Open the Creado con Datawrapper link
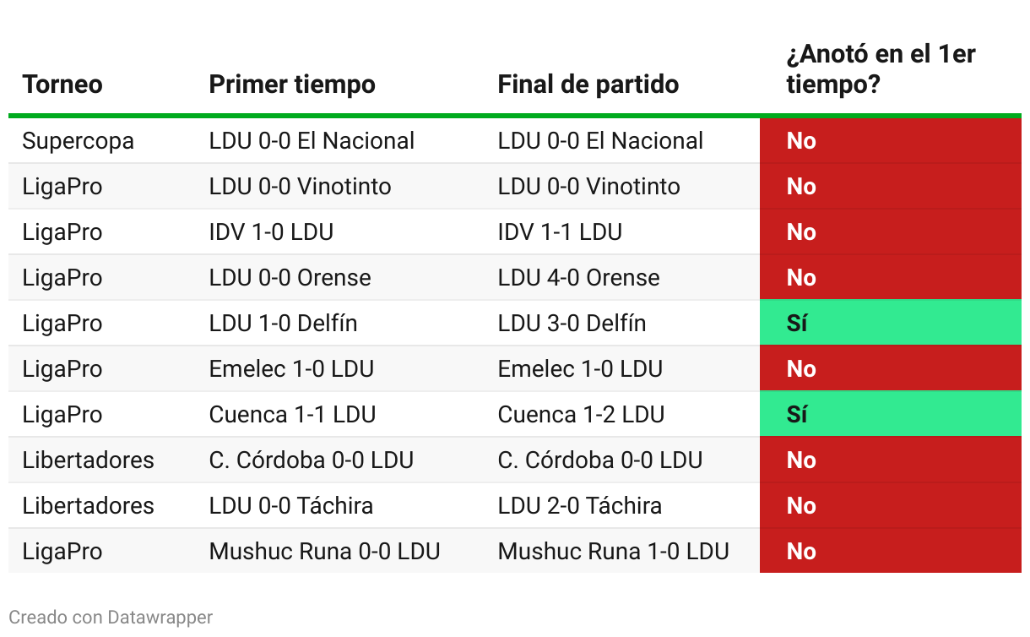This screenshot has height=637, width=1030. (x=111, y=618)
